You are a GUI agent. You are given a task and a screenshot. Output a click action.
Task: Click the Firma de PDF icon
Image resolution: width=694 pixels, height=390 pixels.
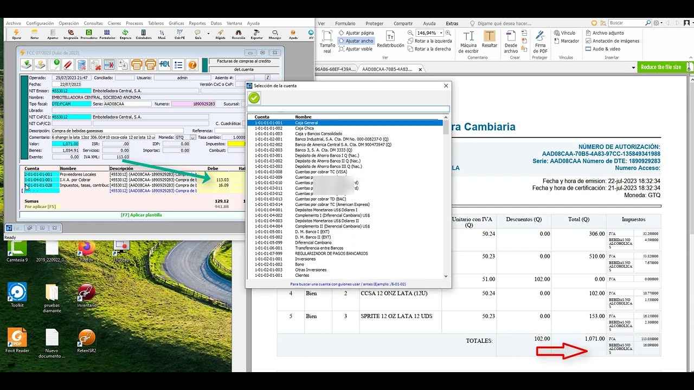pos(540,42)
